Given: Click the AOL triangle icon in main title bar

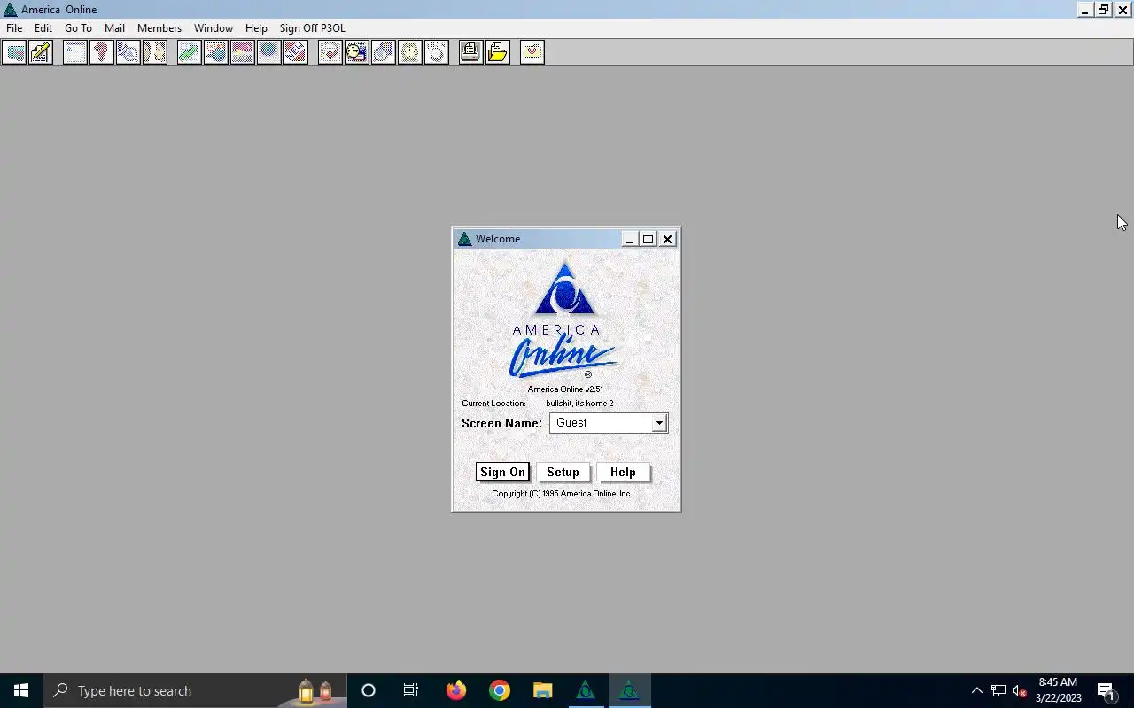Looking at the screenshot, I should click(x=10, y=10).
